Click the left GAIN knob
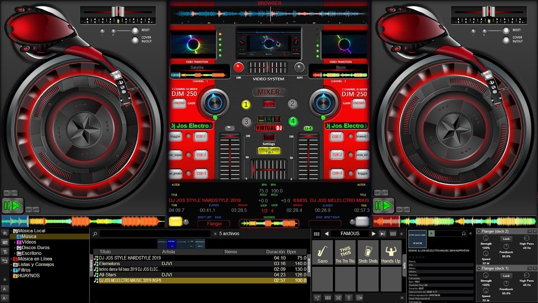Image resolution: width=538 pixels, height=303 pixels. pos(215,103)
